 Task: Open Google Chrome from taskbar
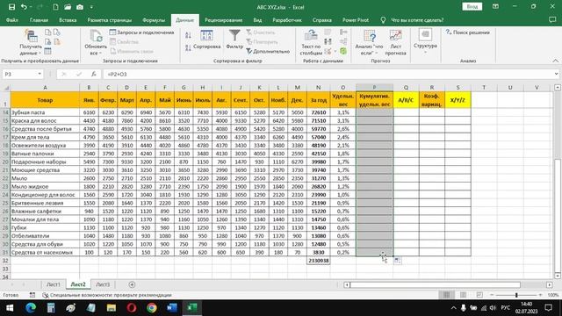[152, 308]
